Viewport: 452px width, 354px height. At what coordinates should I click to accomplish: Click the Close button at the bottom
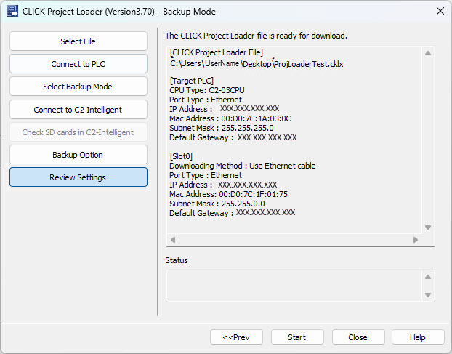[x=358, y=337]
